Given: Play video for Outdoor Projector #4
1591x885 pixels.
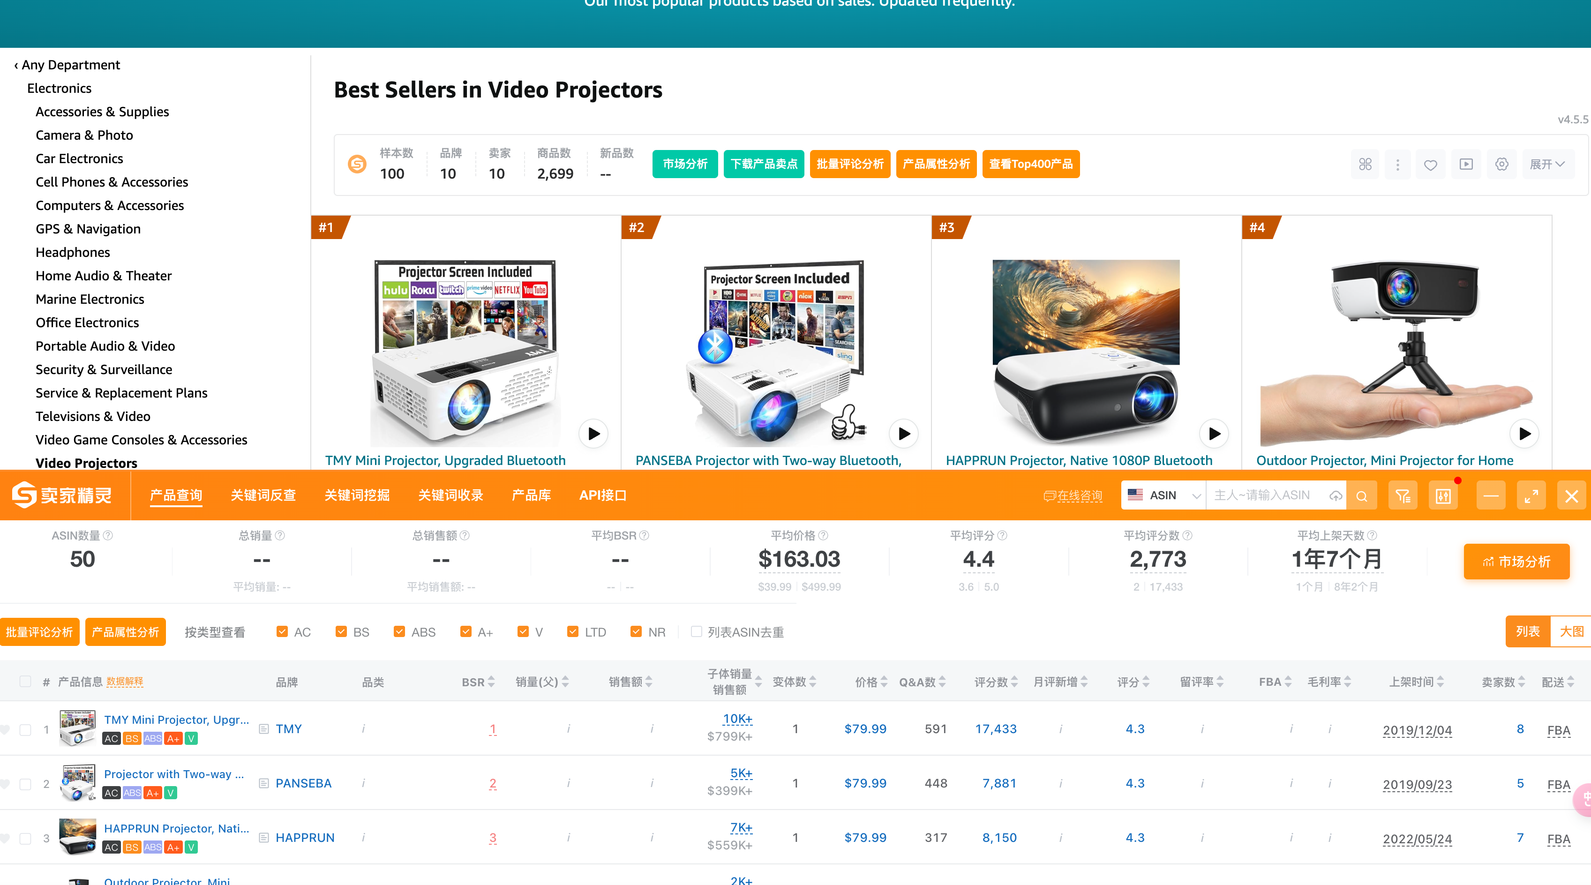Looking at the screenshot, I should pyautogui.click(x=1524, y=434).
